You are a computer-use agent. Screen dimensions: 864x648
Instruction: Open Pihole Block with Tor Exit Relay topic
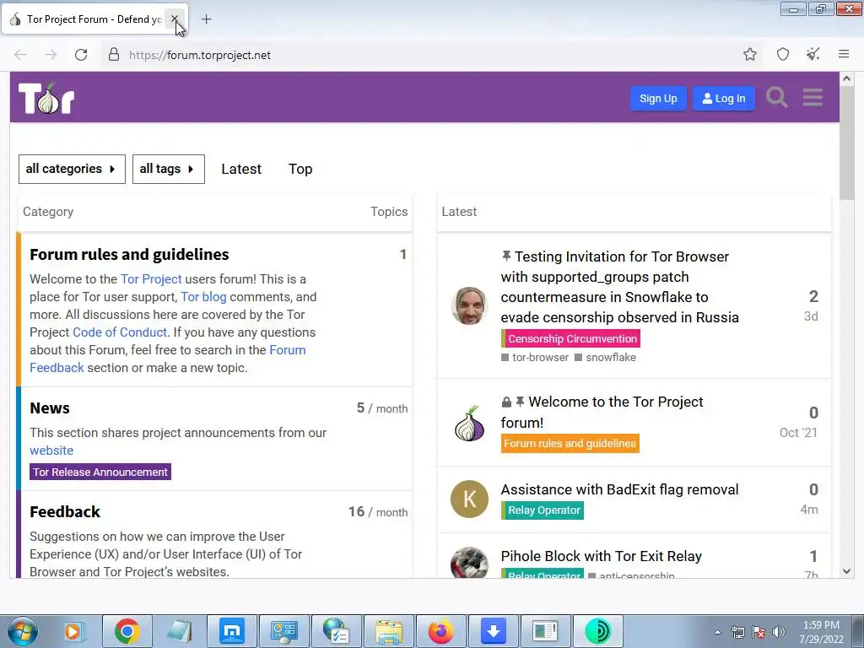(601, 556)
